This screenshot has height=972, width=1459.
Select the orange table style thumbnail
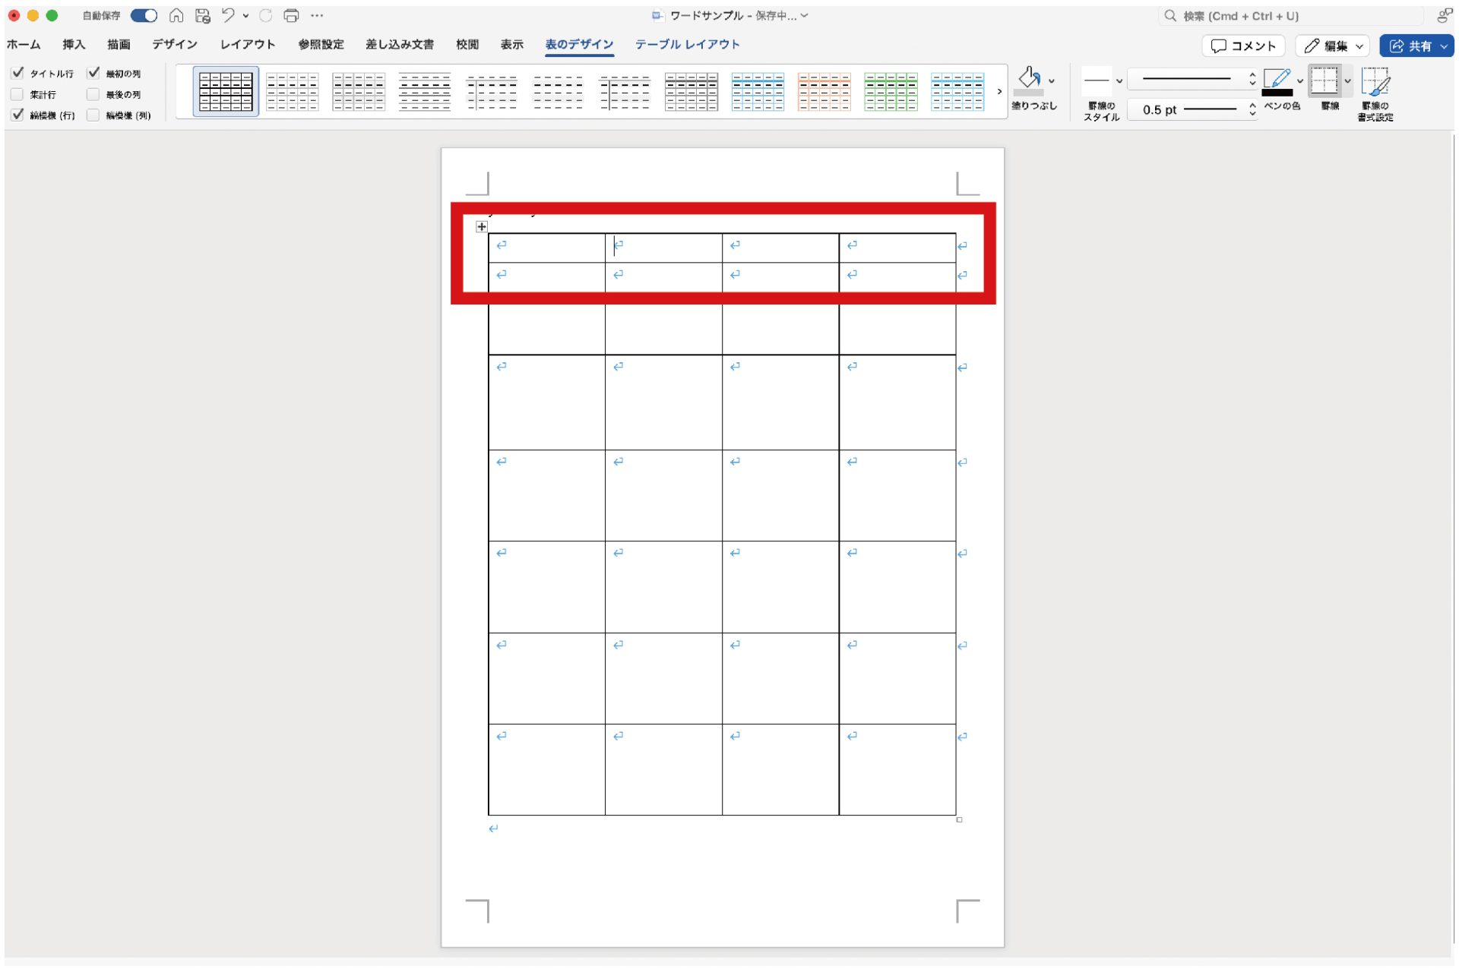pos(824,92)
